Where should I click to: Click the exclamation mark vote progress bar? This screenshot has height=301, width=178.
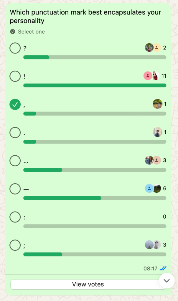(95, 85)
